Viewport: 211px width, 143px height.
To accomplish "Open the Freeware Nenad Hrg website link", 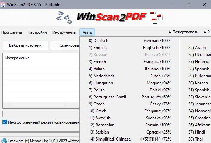I will (44, 141).
